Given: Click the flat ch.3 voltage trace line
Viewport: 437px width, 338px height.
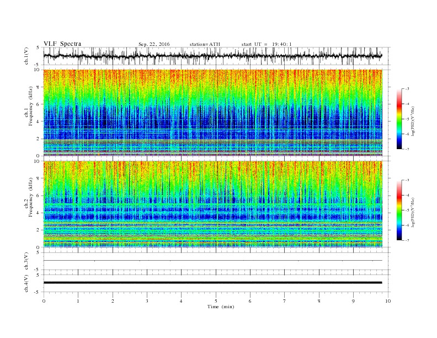Looking at the screenshot, I should pos(213,261).
